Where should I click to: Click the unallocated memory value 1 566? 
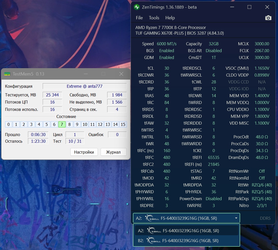point(117,102)
